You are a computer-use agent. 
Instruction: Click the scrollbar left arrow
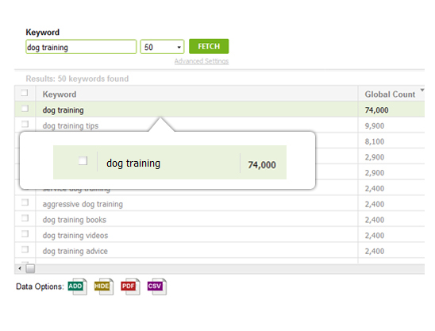tap(20, 268)
